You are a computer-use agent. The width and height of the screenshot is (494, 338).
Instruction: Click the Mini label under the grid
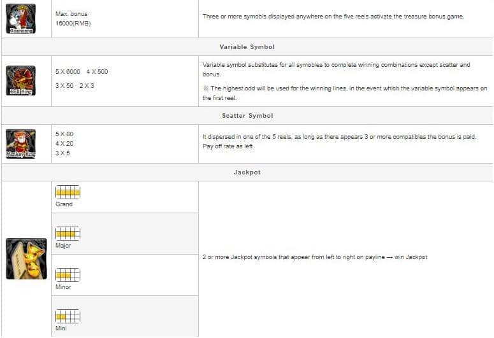pyautogui.click(x=61, y=328)
